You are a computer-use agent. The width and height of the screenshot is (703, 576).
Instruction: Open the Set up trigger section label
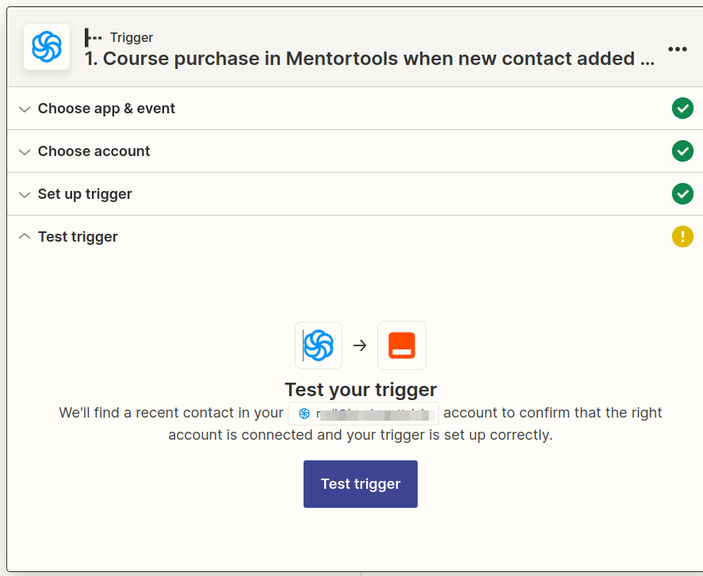click(85, 194)
